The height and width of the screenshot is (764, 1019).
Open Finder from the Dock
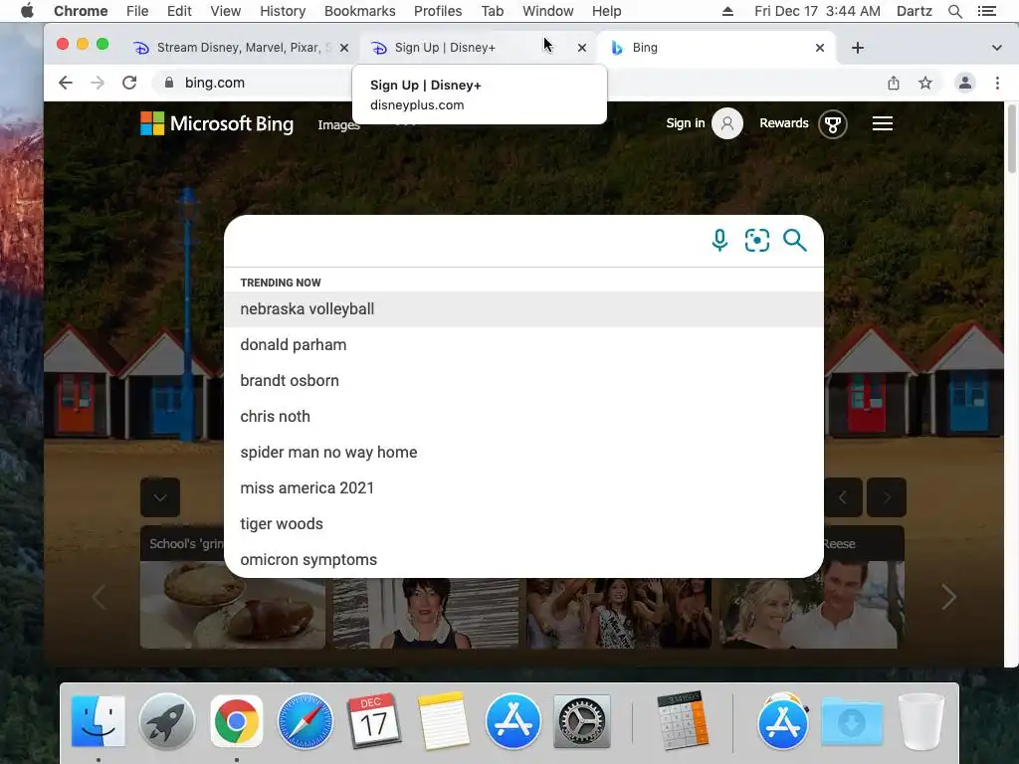point(99,721)
